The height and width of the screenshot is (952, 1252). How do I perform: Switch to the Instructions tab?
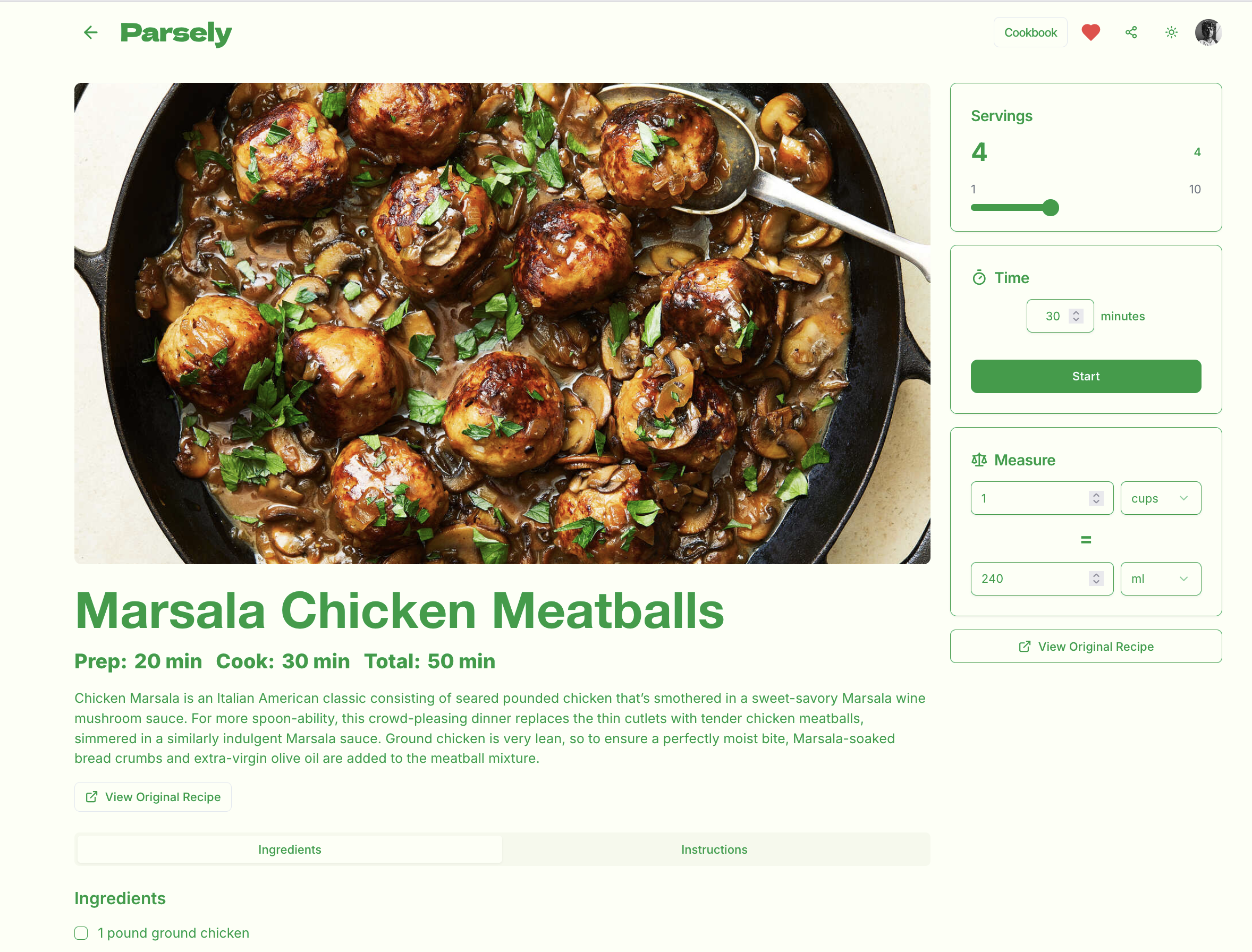click(x=714, y=849)
